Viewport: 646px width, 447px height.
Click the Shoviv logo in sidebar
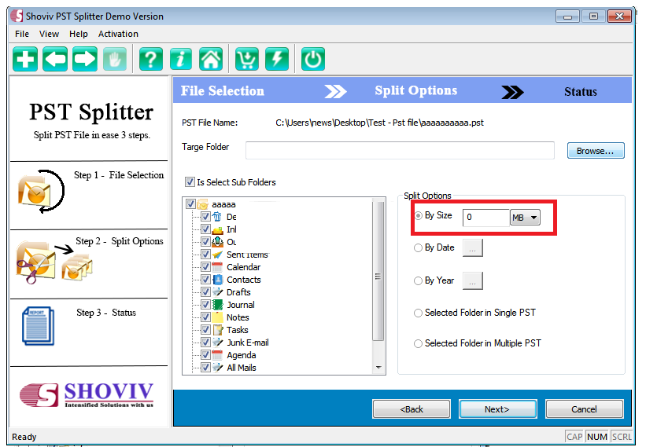coord(87,394)
